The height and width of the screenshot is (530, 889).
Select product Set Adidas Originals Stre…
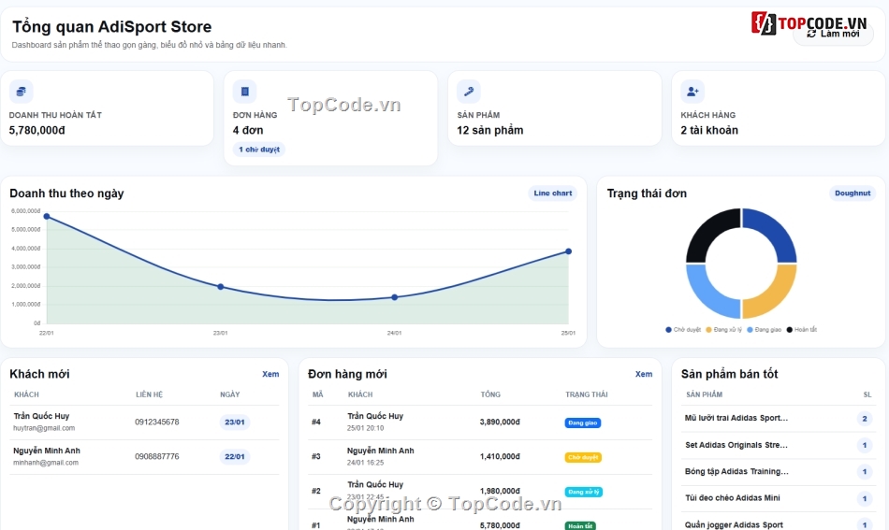tap(736, 445)
